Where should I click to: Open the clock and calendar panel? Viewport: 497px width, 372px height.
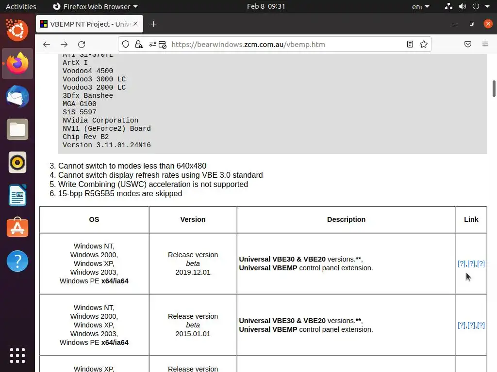click(266, 6)
